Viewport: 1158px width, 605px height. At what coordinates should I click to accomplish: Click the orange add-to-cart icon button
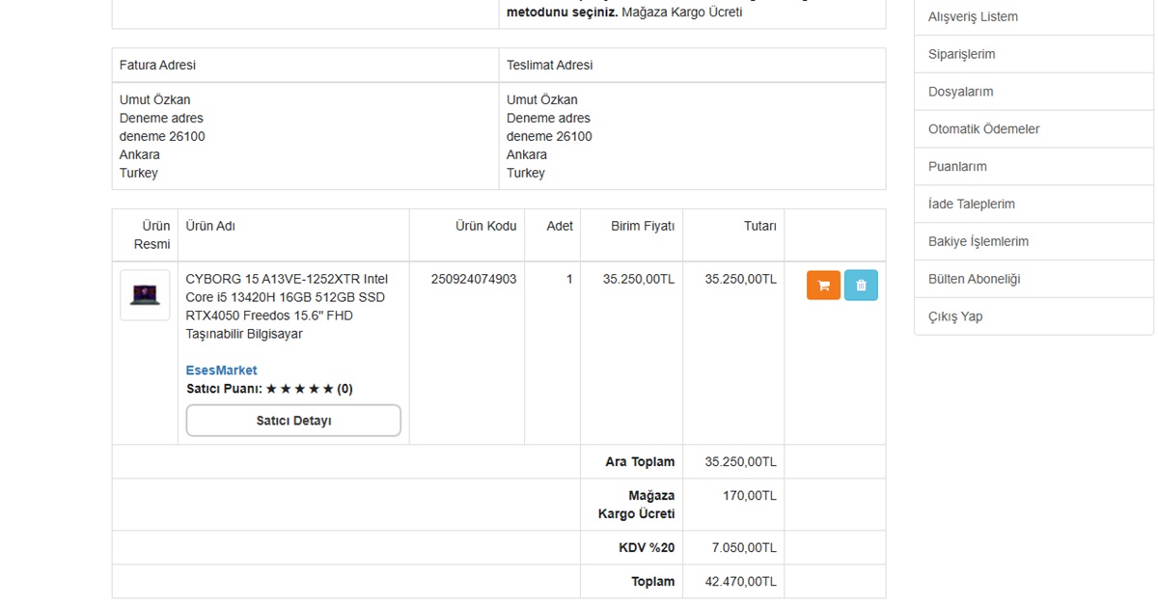tap(823, 286)
